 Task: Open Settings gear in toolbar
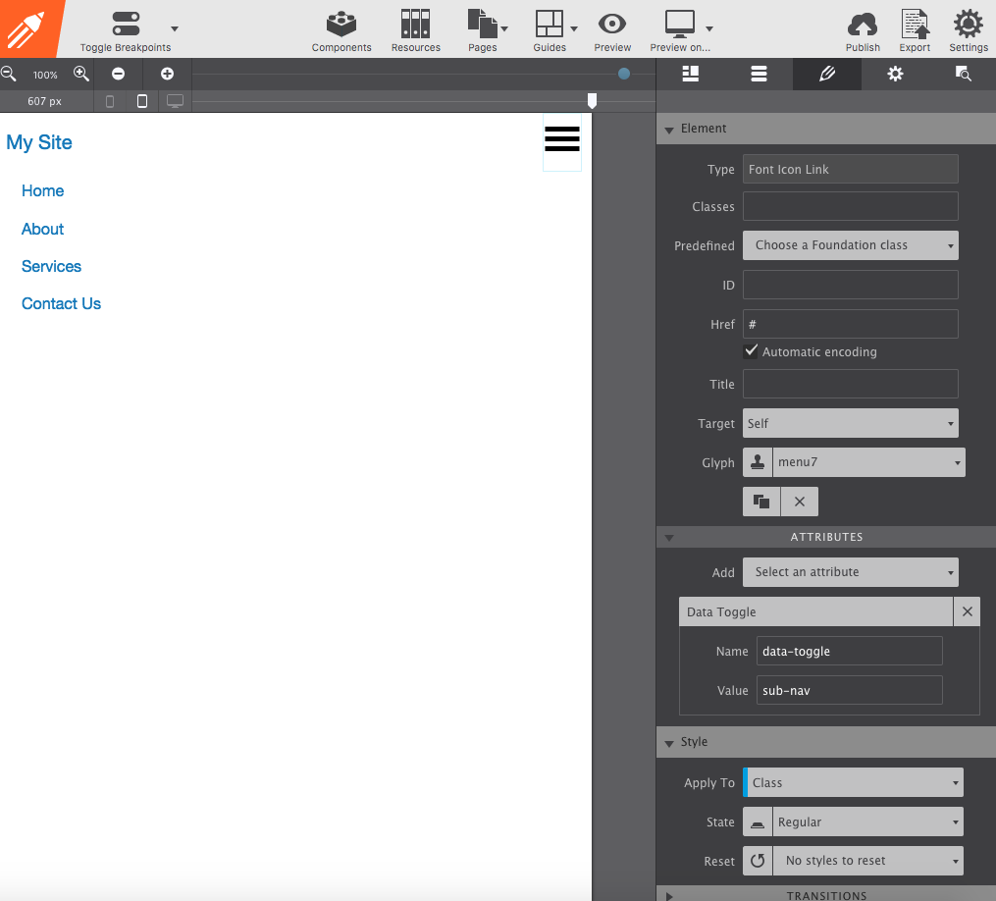969,29
